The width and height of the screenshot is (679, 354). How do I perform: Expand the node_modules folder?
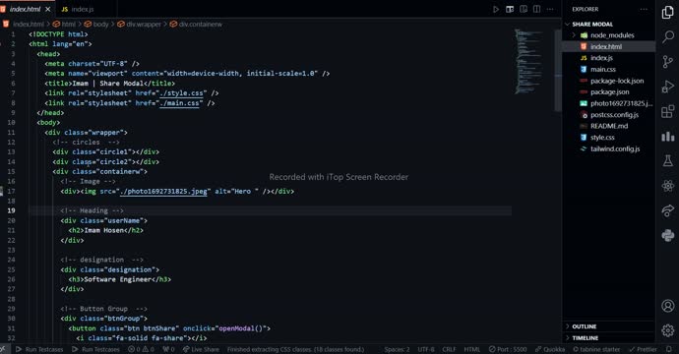(x=608, y=35)
